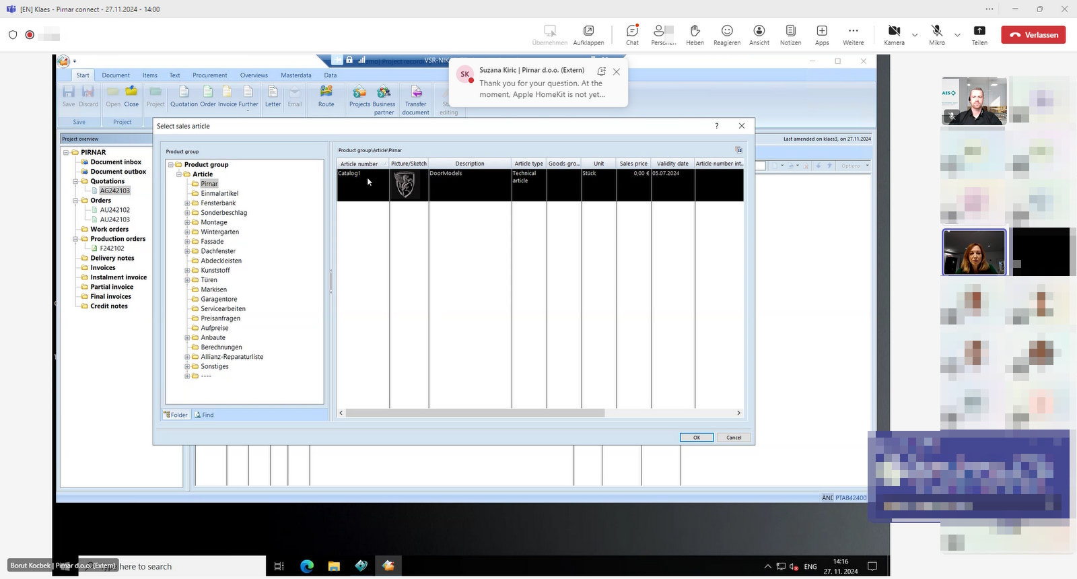This screenshot has width=1077, height=579.
Task: Unmute the Mikro microphone
Action: (x=936, y=34)
